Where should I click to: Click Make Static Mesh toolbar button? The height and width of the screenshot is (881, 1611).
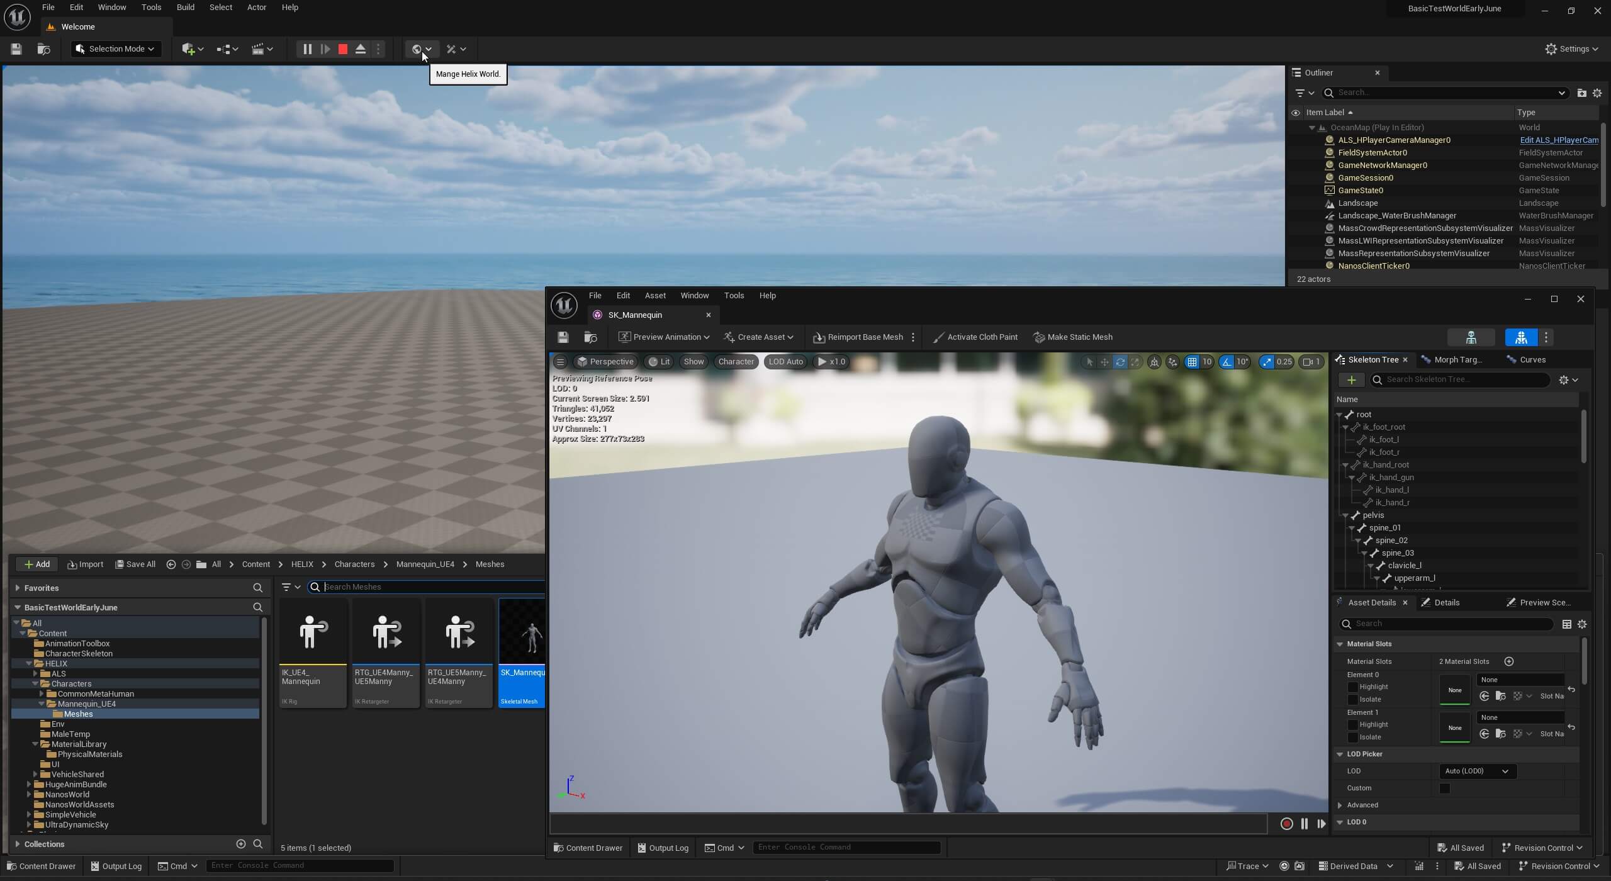pyautogui.click(x=1073, y=337)
